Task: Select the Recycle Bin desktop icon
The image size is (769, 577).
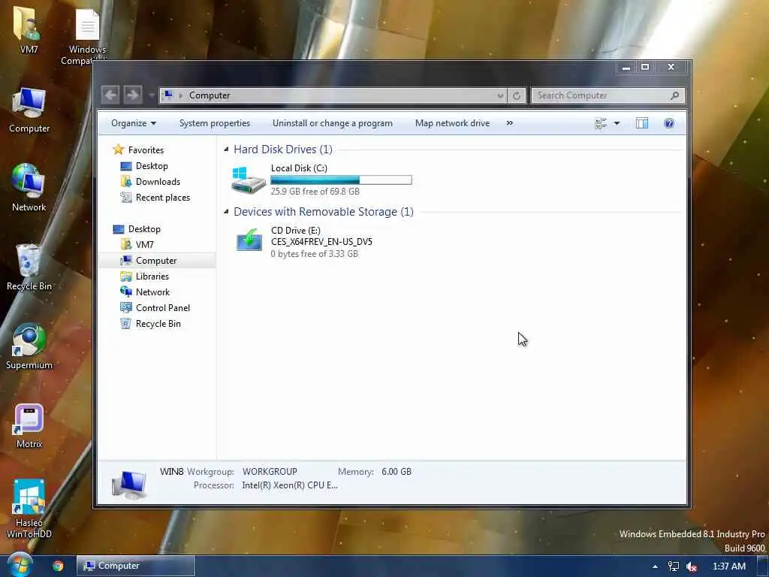Action: point(29,267)
